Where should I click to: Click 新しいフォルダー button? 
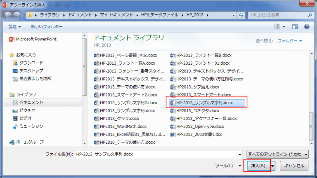click(x=47, y=27)
